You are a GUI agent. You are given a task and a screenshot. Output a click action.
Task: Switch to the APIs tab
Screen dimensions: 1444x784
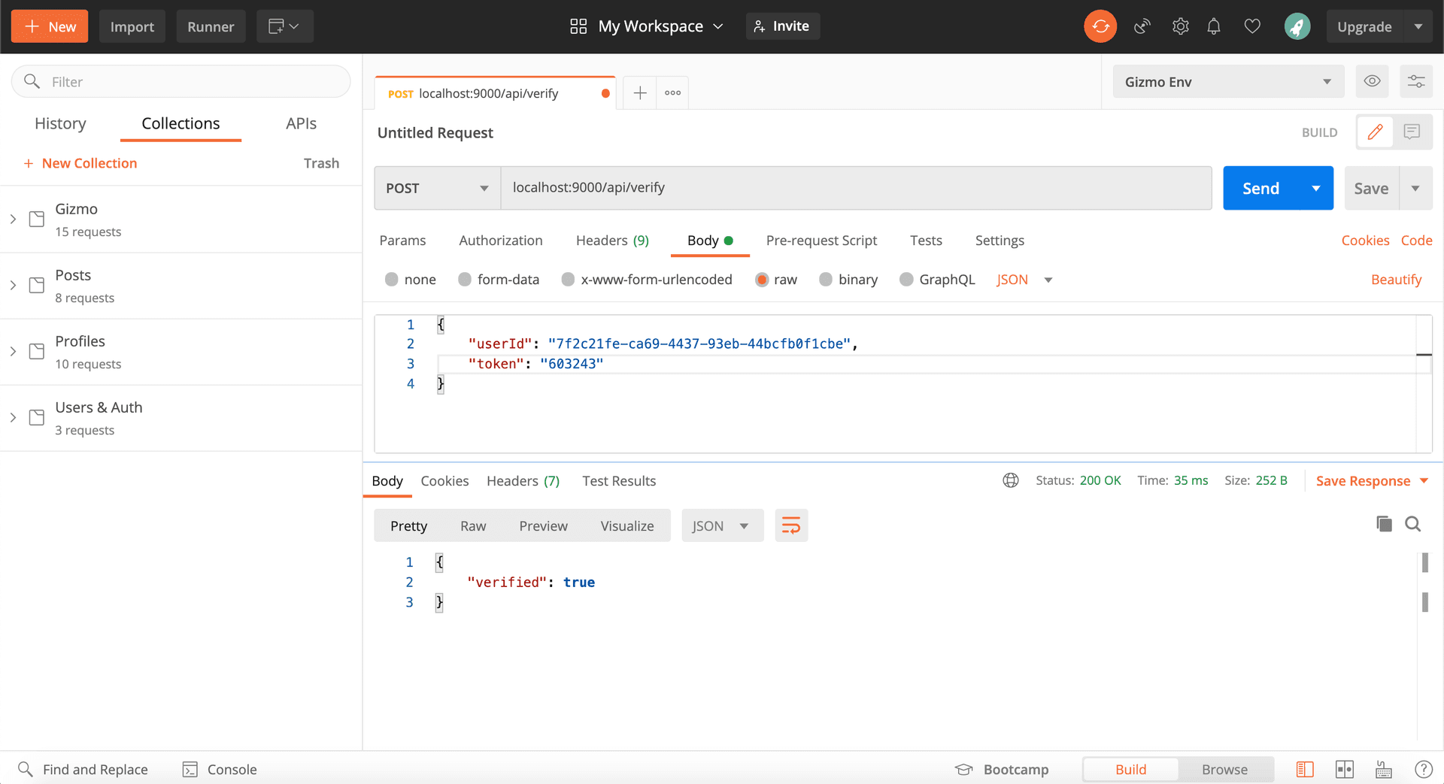301,123
